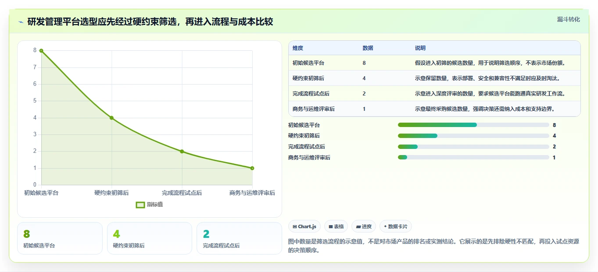The image size is (598, 272).
Task: Select the 数据卡片 chip
Action: (396, 226)
